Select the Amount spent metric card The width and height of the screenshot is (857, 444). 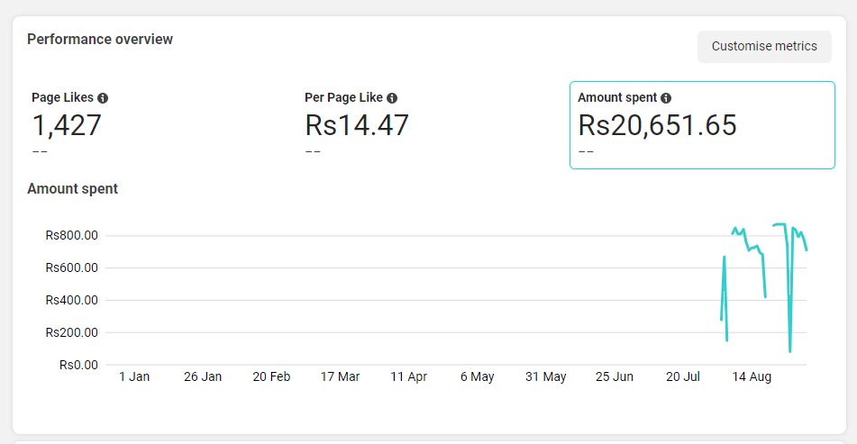(702, 125)
